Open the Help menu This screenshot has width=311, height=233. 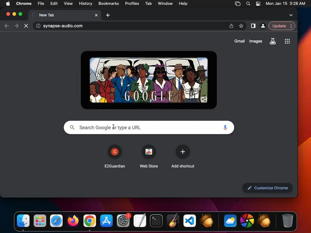[183, 4]
